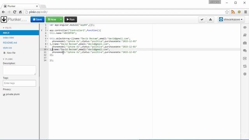Open a new browser tab
249x140 pixels.
tap(43, 6)
